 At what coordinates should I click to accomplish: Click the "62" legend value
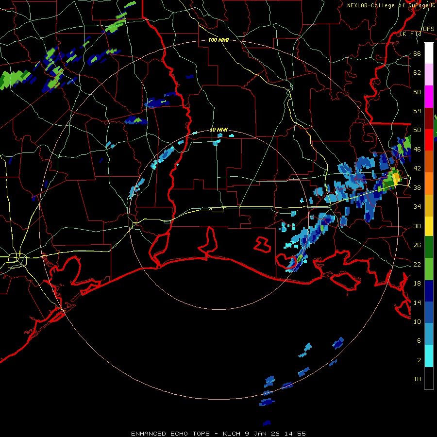[x=417, y=73]
